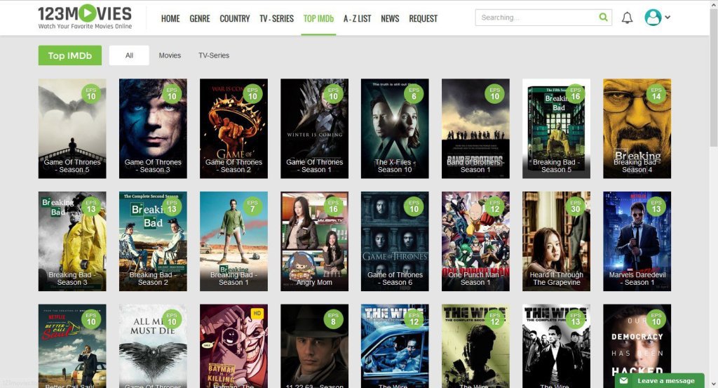Click the green Top IMDb button
The width and height of the screenshot is (718, 388).
point(70,55)
